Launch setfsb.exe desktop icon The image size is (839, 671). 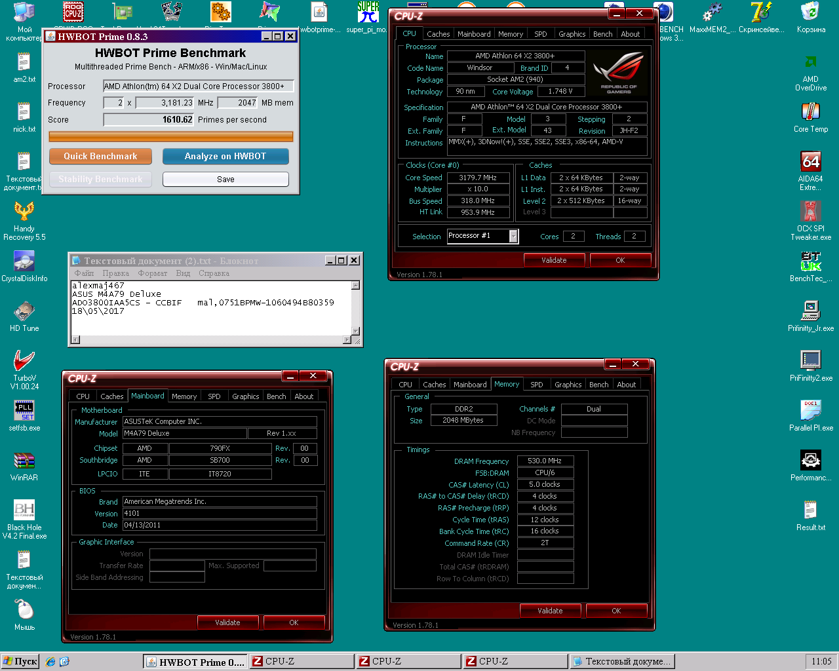(x=24, y=416)
